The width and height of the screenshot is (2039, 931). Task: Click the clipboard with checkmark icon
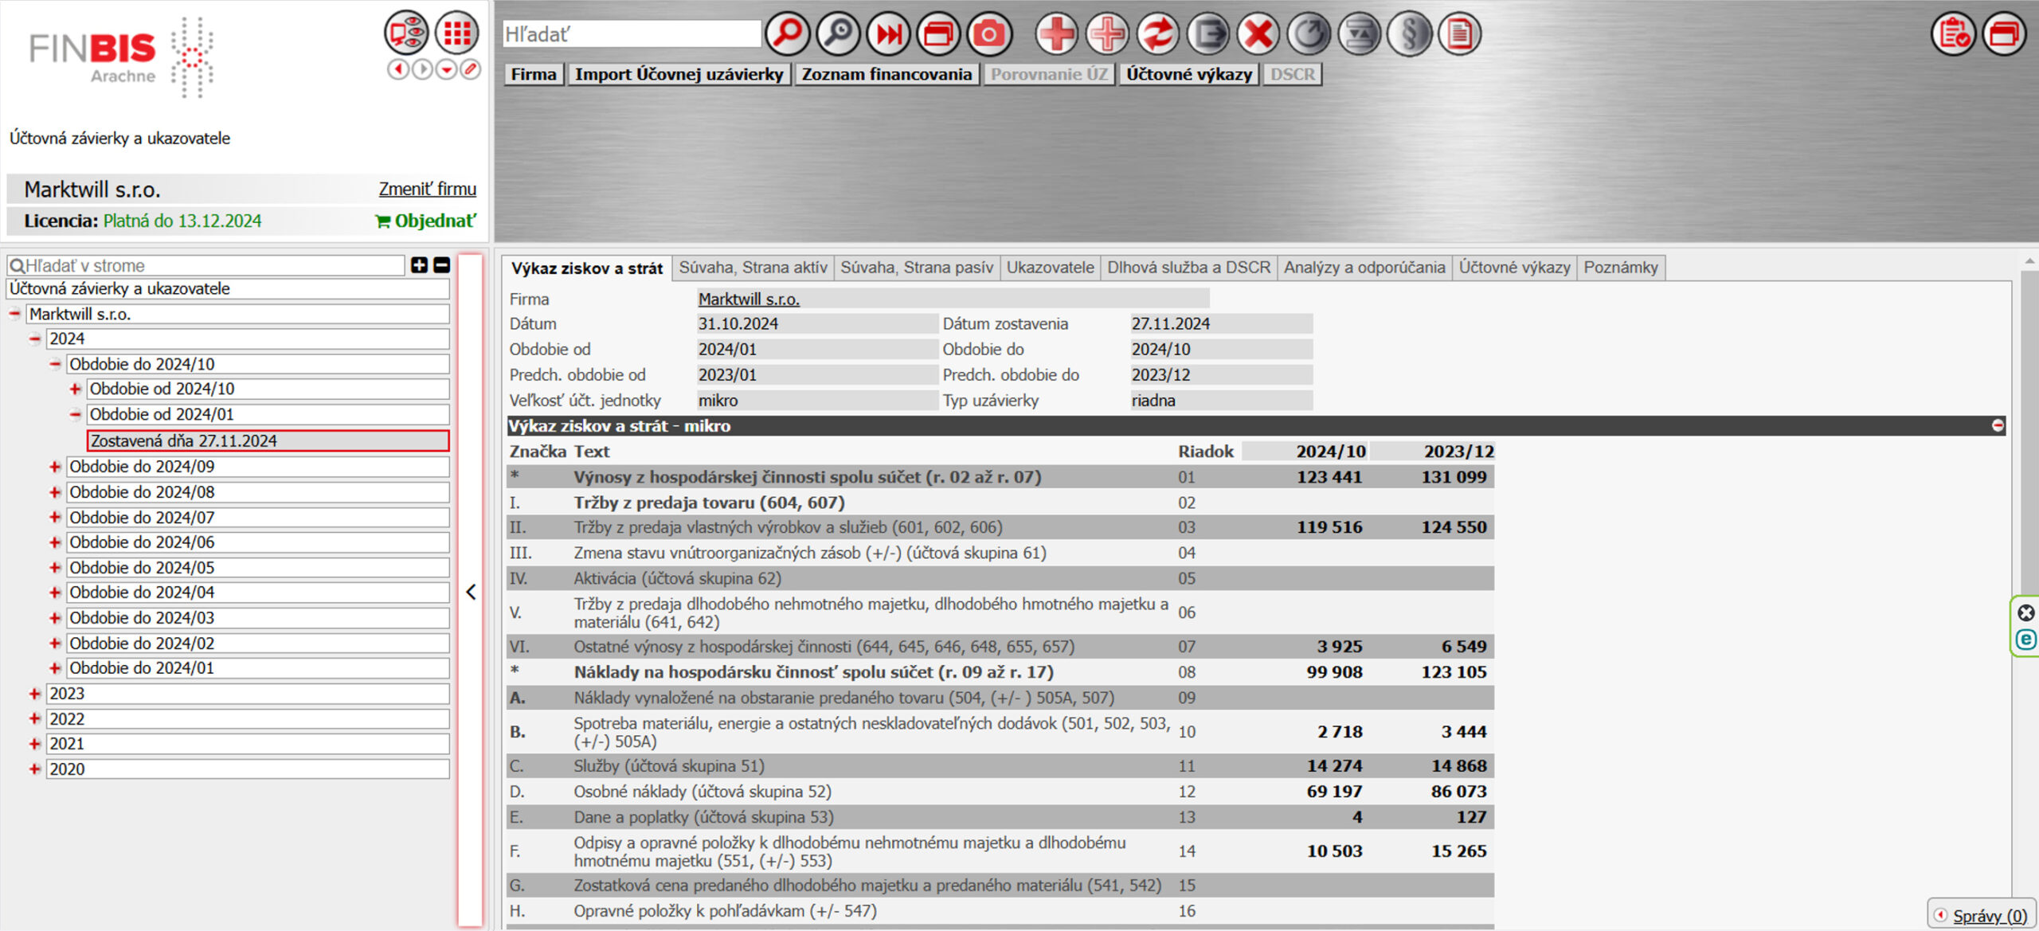pos(1954,34)
